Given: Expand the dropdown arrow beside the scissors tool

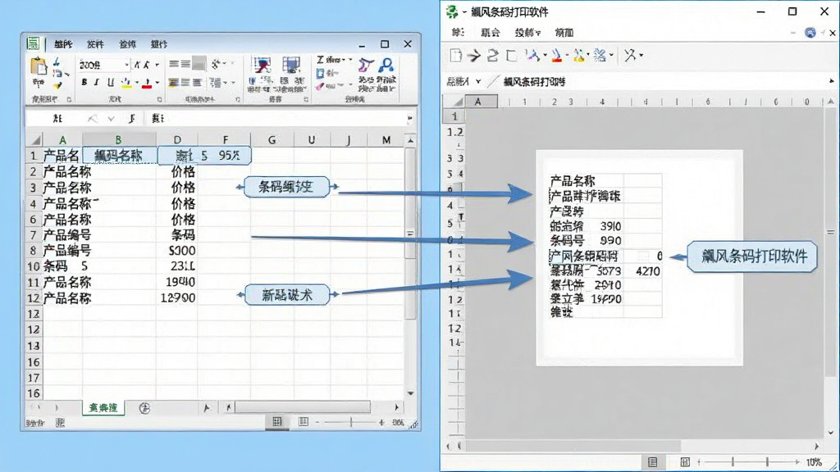Looking at the screenshot, I should click(641, 55).
